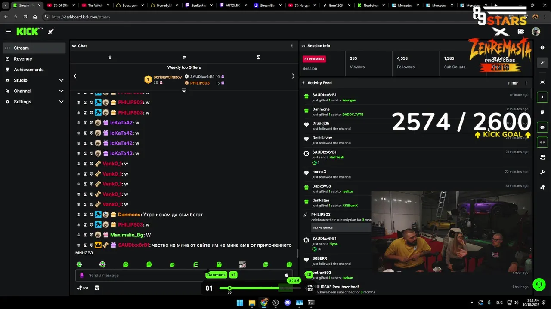This screenshot has height=309, width=551.
Task: Click the 4,558 Followers stat
Action: (406, 63)
